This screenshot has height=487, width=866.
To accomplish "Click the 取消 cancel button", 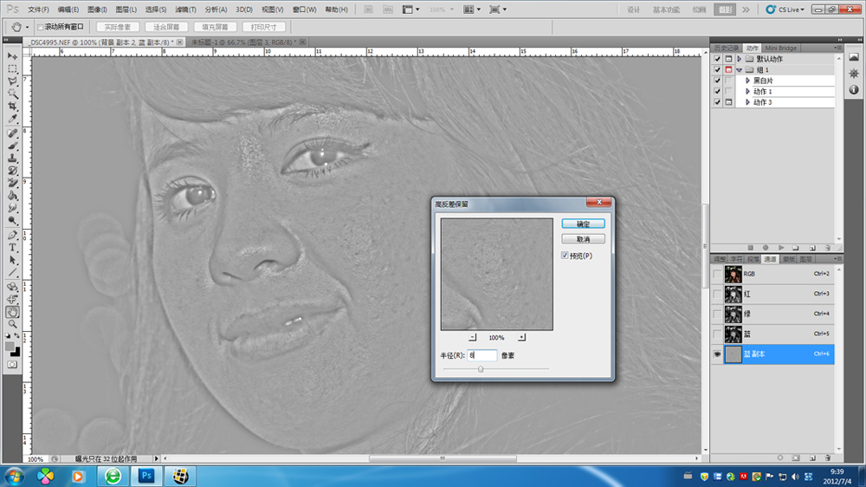I will point(583,239).
